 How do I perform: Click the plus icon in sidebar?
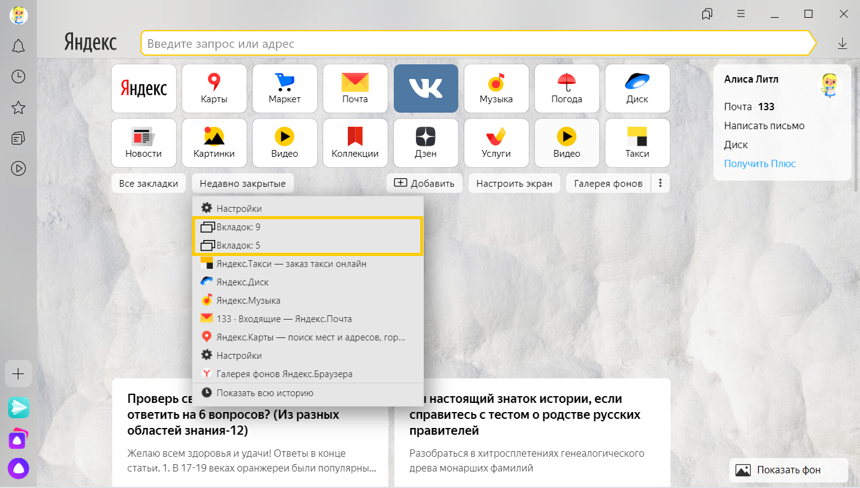[18, 374]
